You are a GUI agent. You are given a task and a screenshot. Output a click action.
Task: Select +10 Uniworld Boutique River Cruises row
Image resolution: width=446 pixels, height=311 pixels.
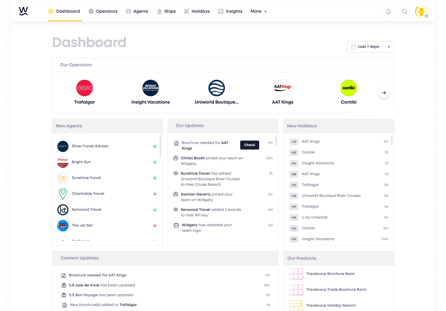coord(339,196)
